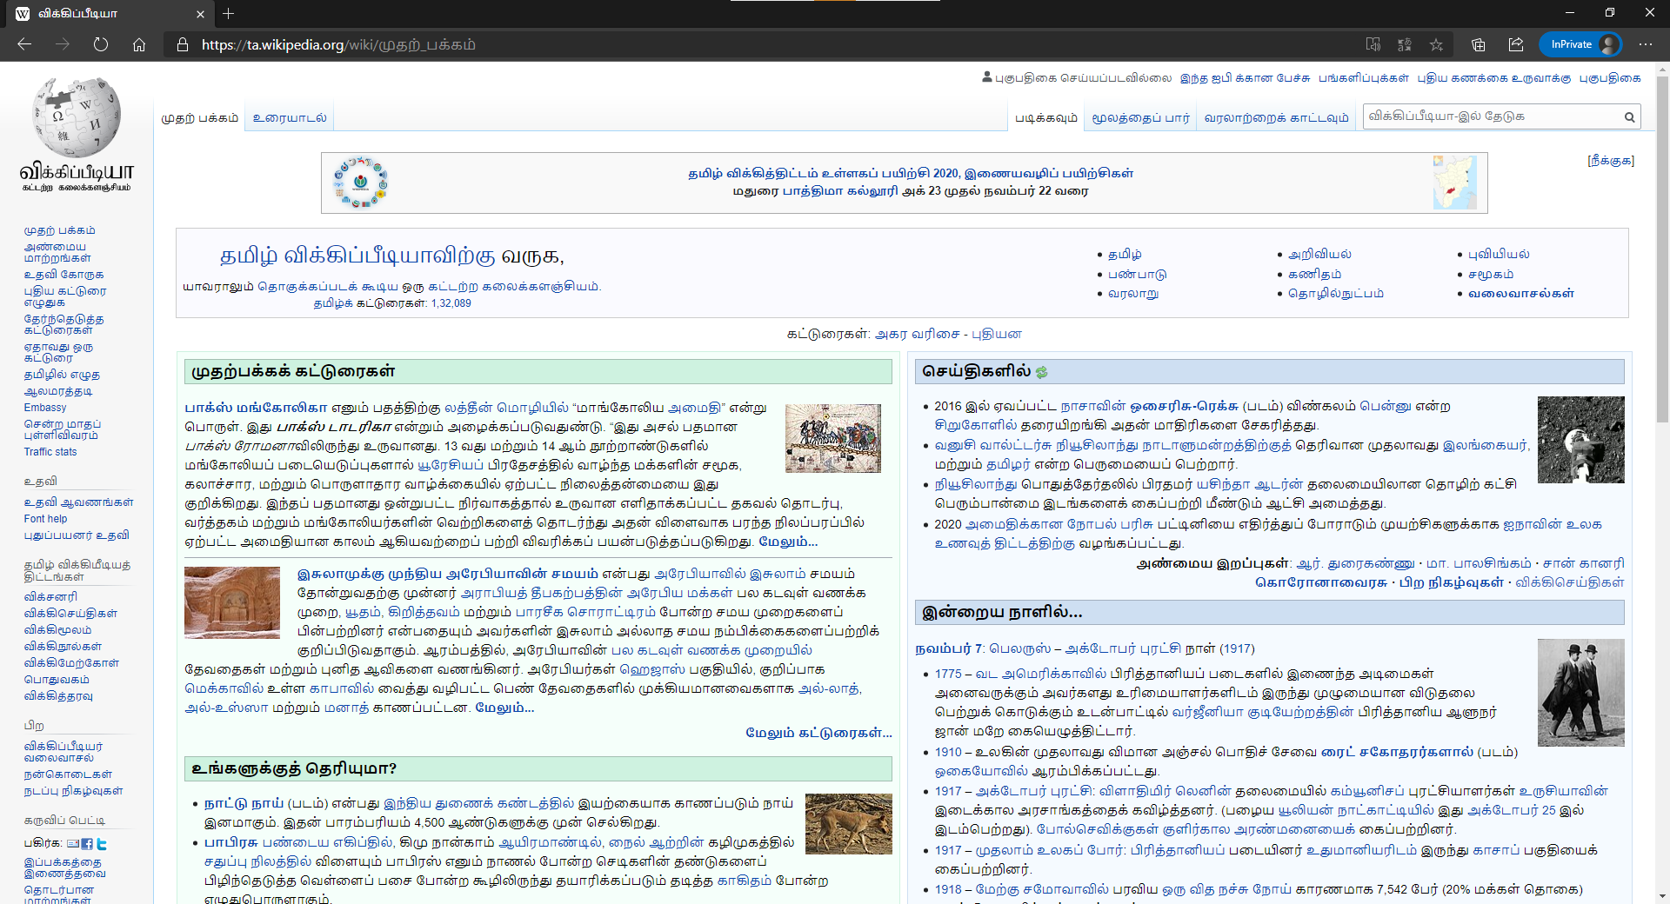Select the முதற் பக்கம் page tab

200,118
